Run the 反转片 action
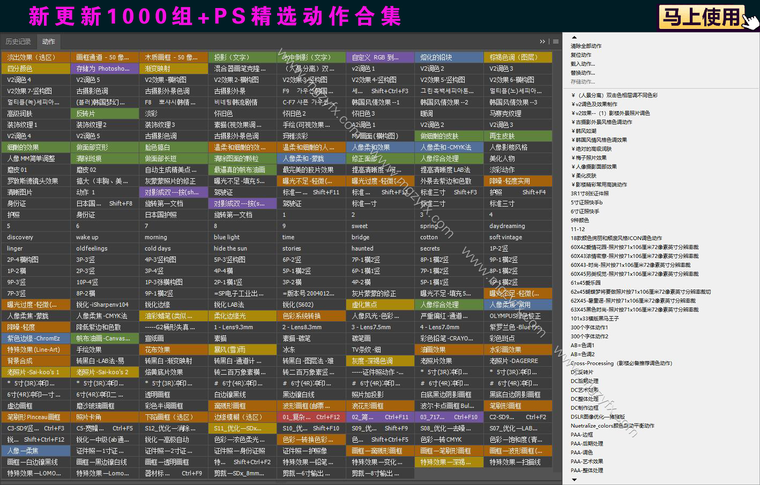This screenshot has width=760, height=485. tap(105, 113)
